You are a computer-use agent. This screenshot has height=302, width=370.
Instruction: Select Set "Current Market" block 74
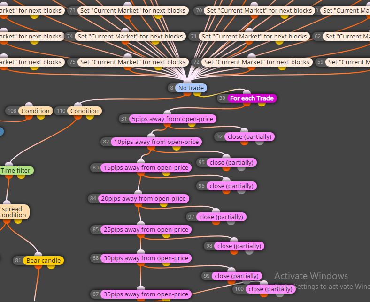click(130, 36)
